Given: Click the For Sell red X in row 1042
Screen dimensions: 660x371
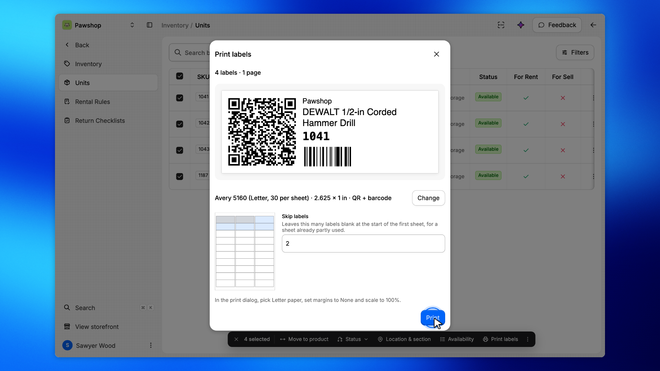Looking at the screenshot, I should click(563, 124).
